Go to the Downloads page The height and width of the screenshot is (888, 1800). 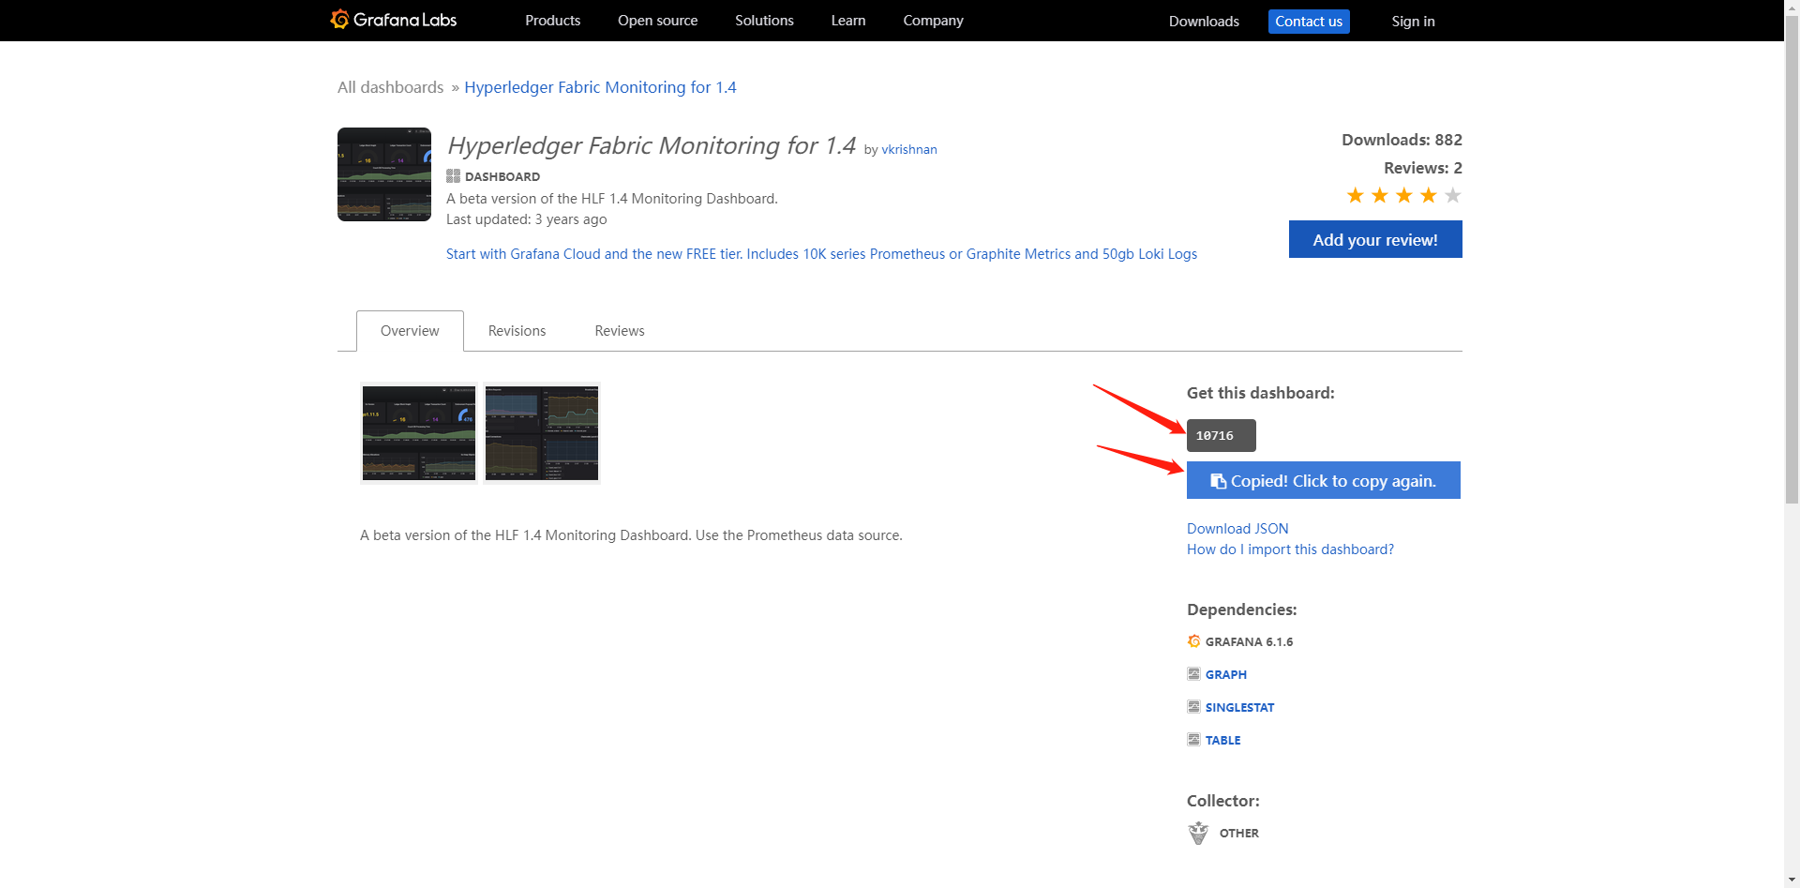[1204, 22]
